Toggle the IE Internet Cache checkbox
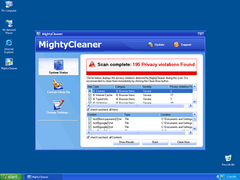 90,95
